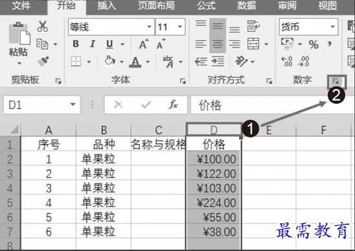
Task: Select column D header
Action: pos(214,130)
